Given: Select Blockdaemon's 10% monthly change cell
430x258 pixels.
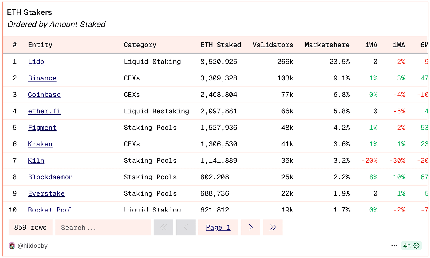Looking at the screenshot, I should click(399, 177).
